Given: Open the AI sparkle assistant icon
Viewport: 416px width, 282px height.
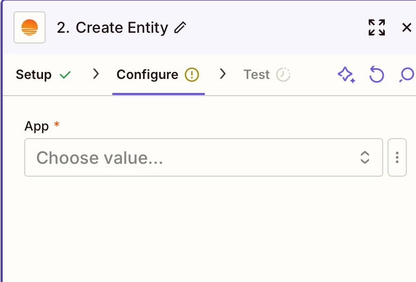Looking at the screenshot, I should tap(346, 75).
